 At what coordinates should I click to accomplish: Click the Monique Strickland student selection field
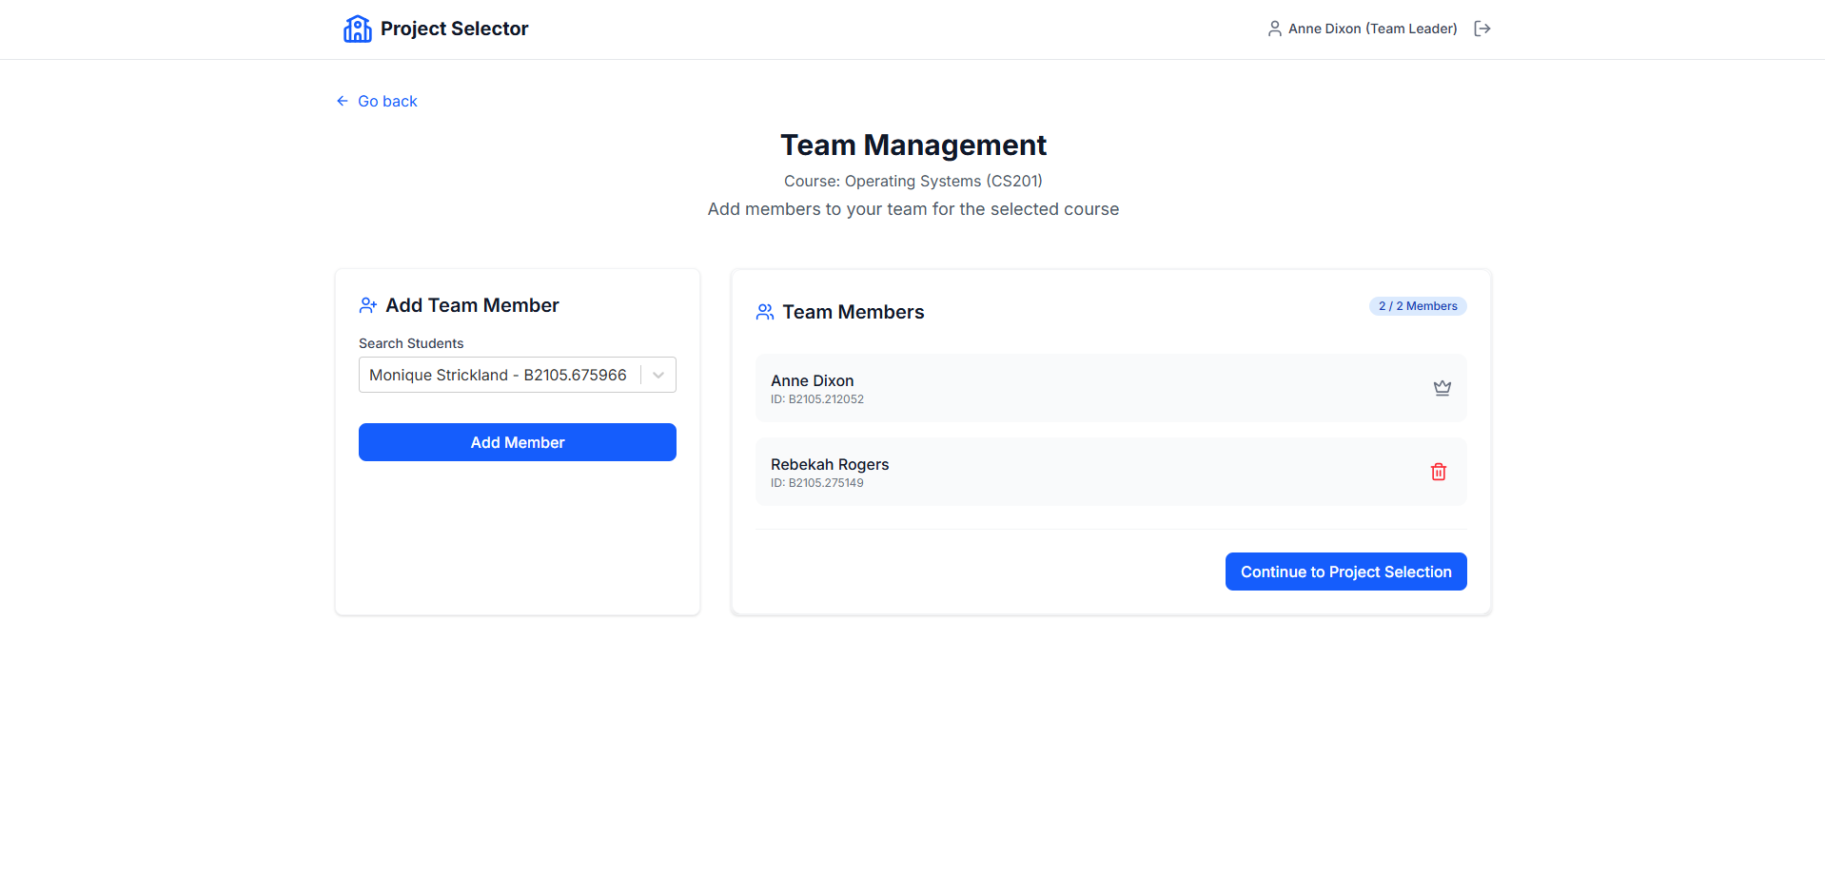click(518, 375)
